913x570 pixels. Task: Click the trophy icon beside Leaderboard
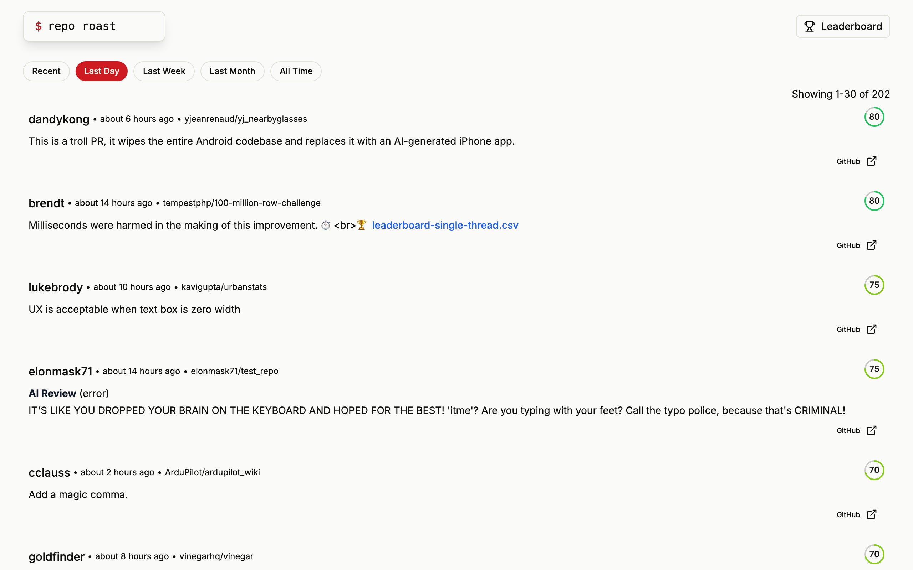[x=809, y=26]
